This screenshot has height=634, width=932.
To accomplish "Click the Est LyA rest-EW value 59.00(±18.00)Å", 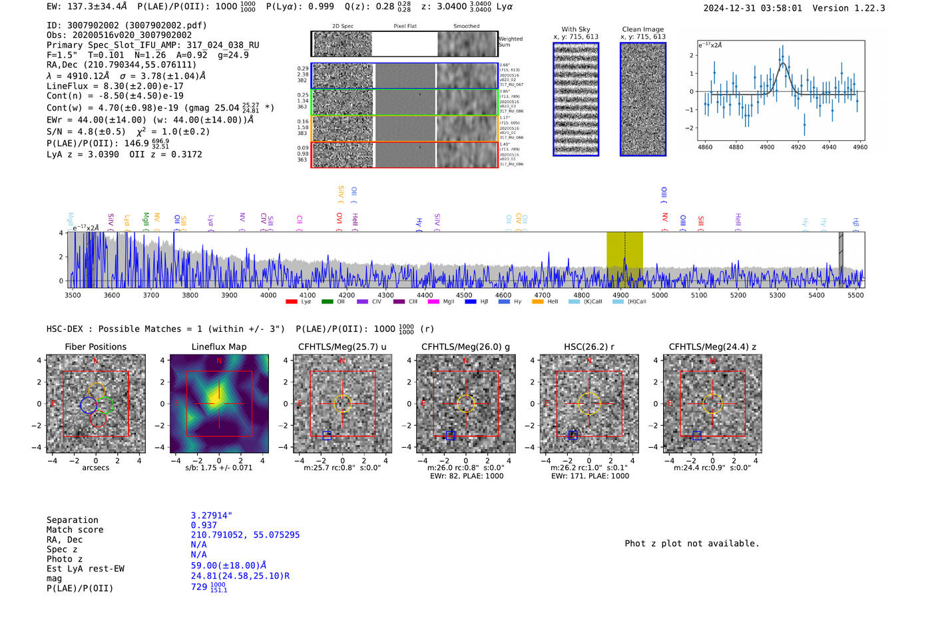I will 229,566.
